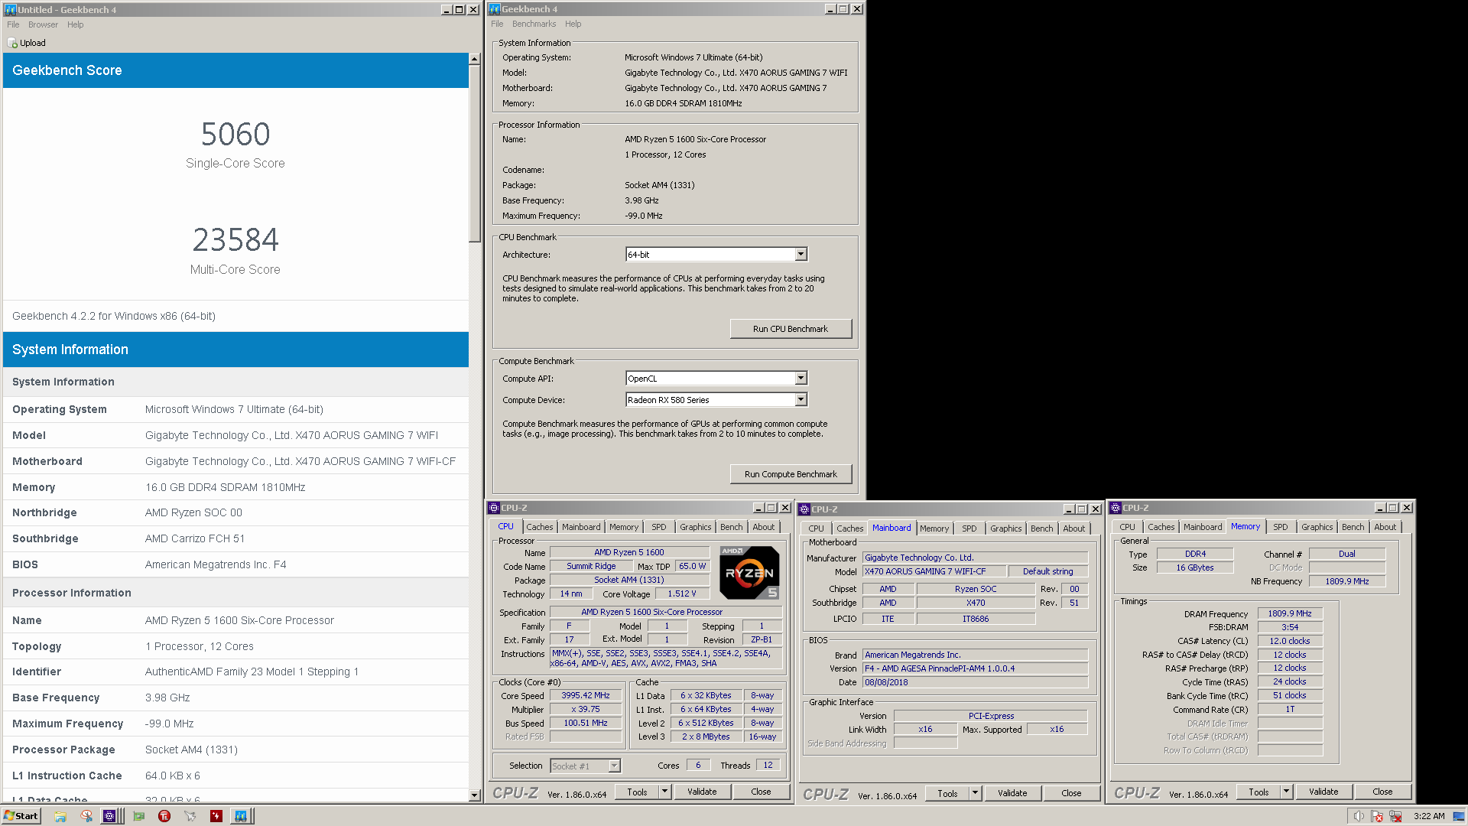Image resolution: width=1468 pixels, height=826 pixels.
Task: Open the Action Center flag in the tray
Action: tap(1377, 816)
